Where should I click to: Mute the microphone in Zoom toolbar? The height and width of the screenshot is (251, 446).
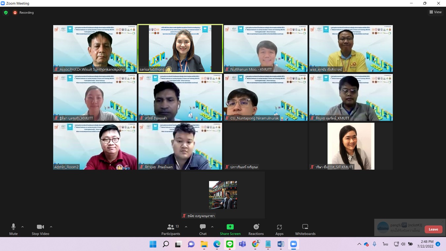13,229
